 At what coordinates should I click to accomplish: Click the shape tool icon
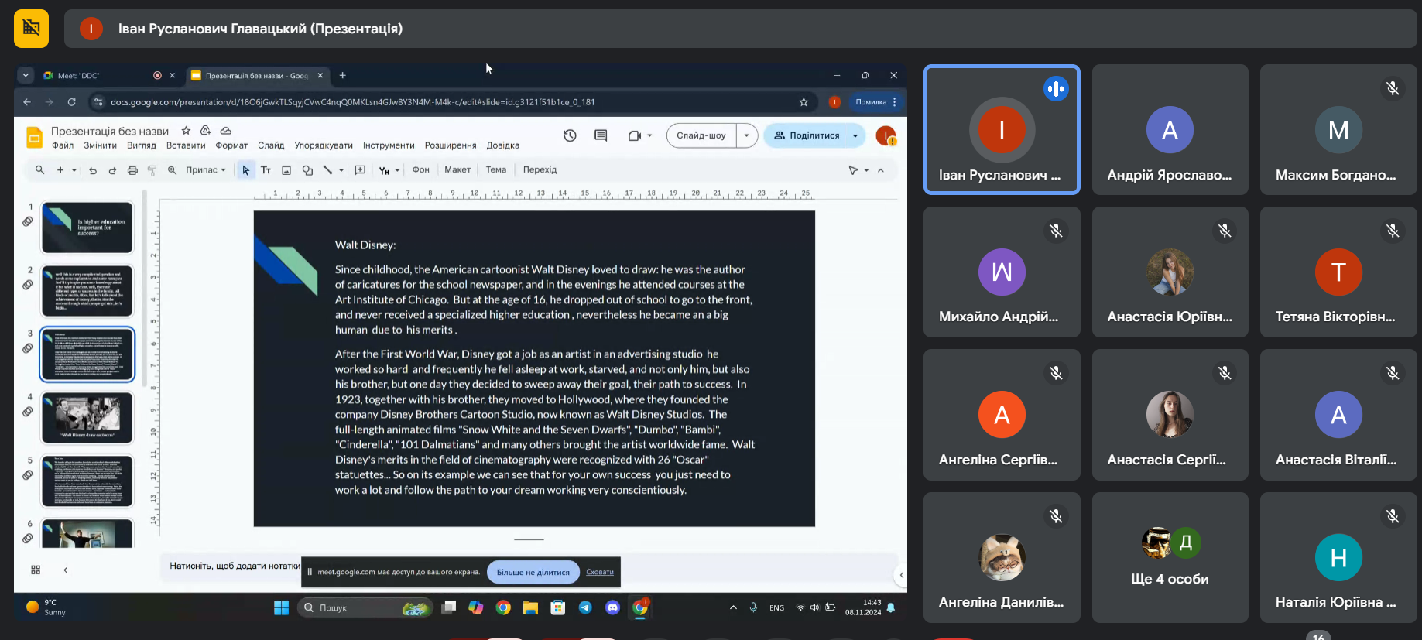click(x=307, y=170)
